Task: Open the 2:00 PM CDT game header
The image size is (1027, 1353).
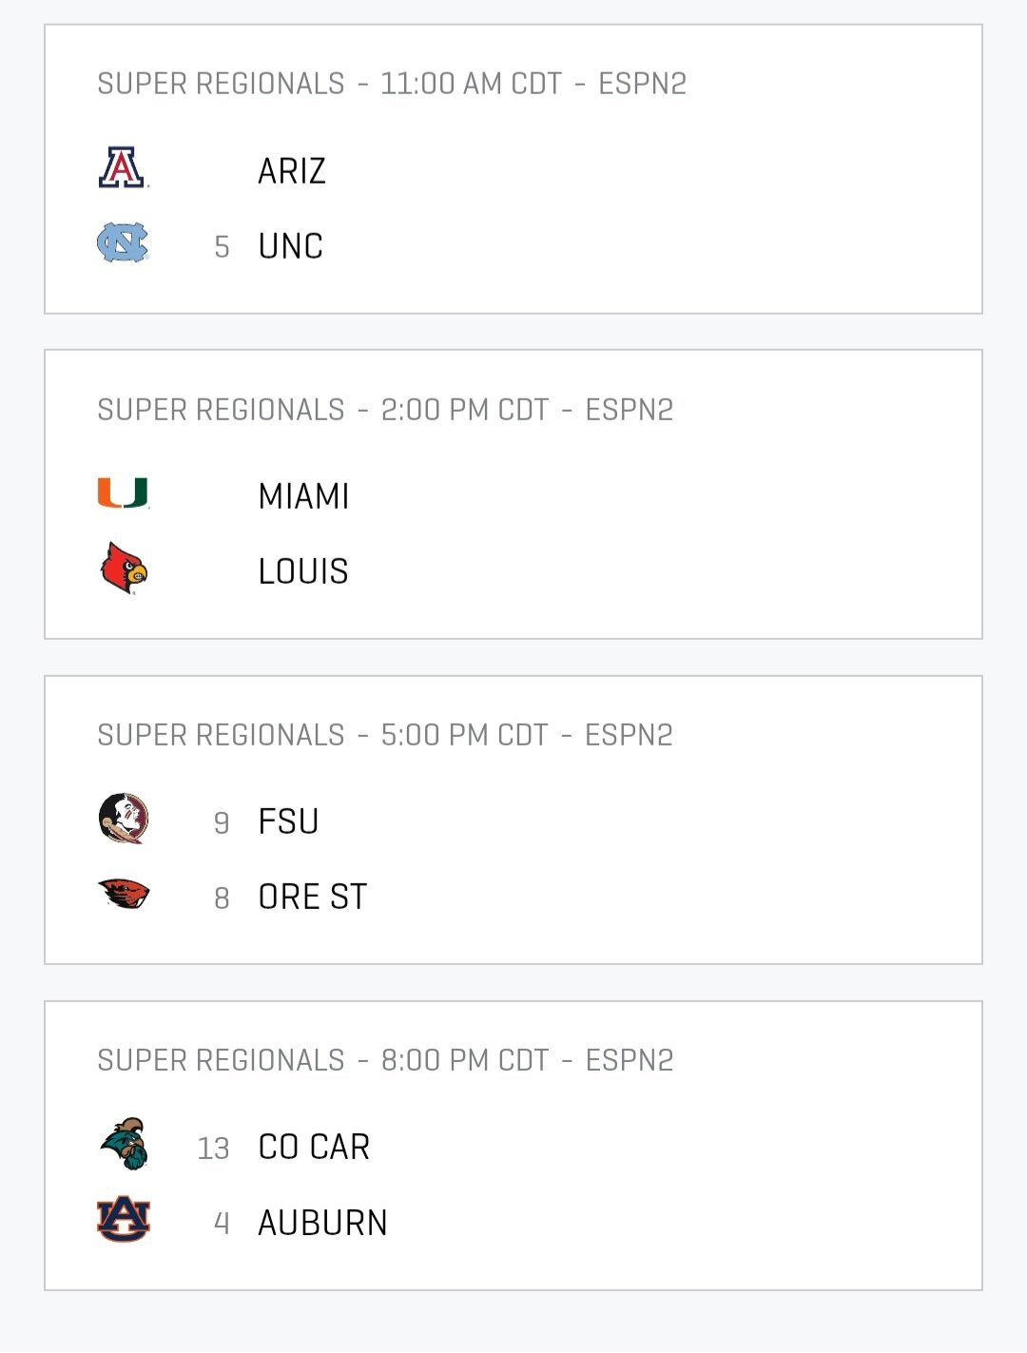Action: (385, 410)
